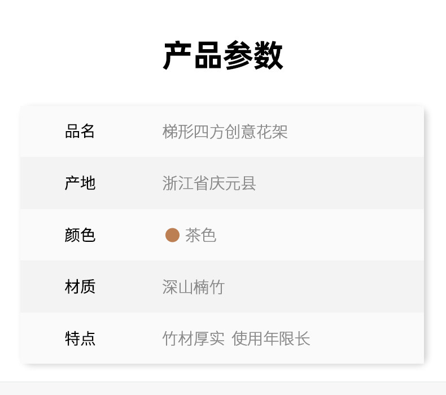
Task: Click 楠竹 in the material value
Action: (x=209, y=287)
